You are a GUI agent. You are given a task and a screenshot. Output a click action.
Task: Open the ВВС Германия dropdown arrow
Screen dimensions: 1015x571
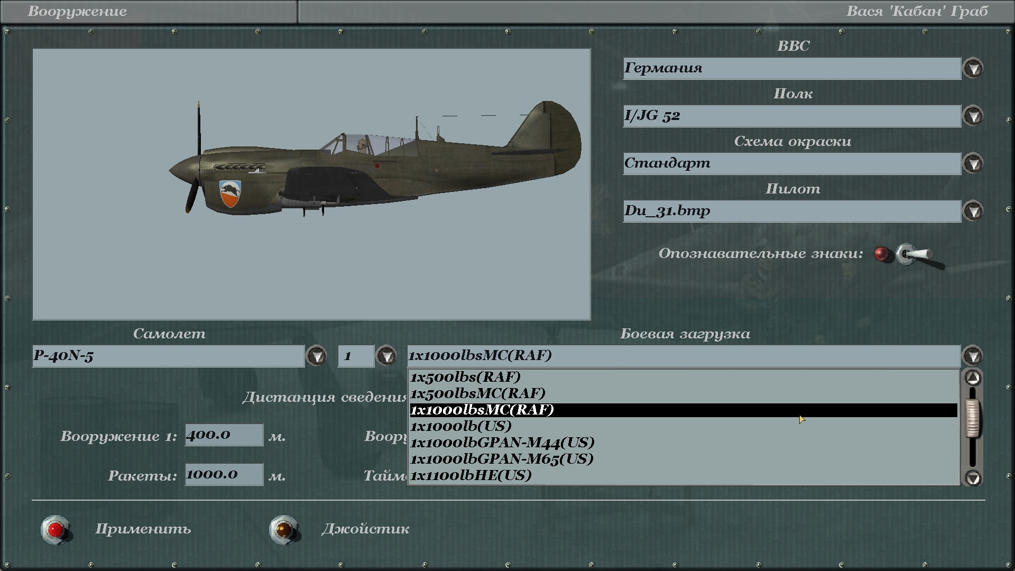973,69
